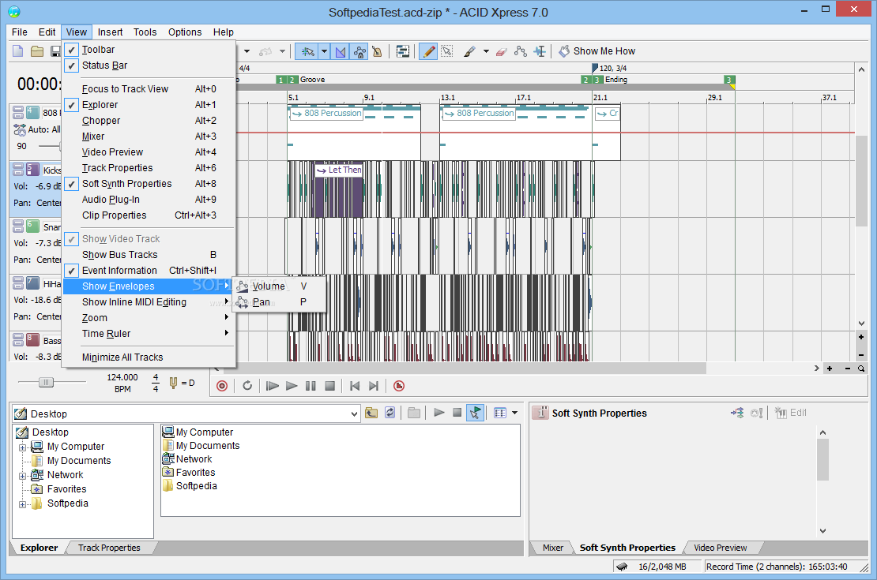Screen dimensions: 877x580
Task: Click the Explorer up-one-level folder icon
Action: tap(371, 413)
